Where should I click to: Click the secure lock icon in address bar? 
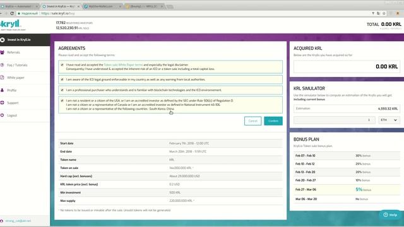click(x=19, y=13)
